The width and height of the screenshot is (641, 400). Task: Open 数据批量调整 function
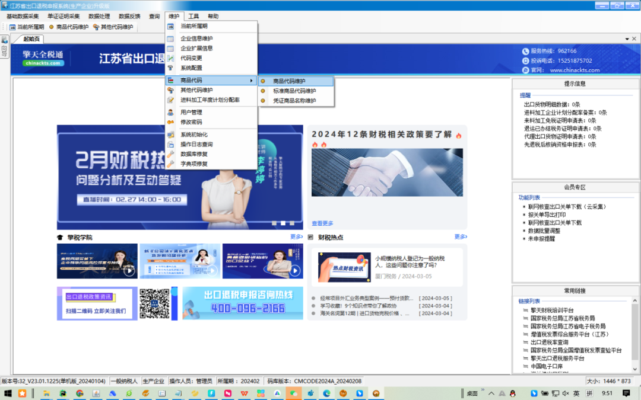[x=544, y=231]
